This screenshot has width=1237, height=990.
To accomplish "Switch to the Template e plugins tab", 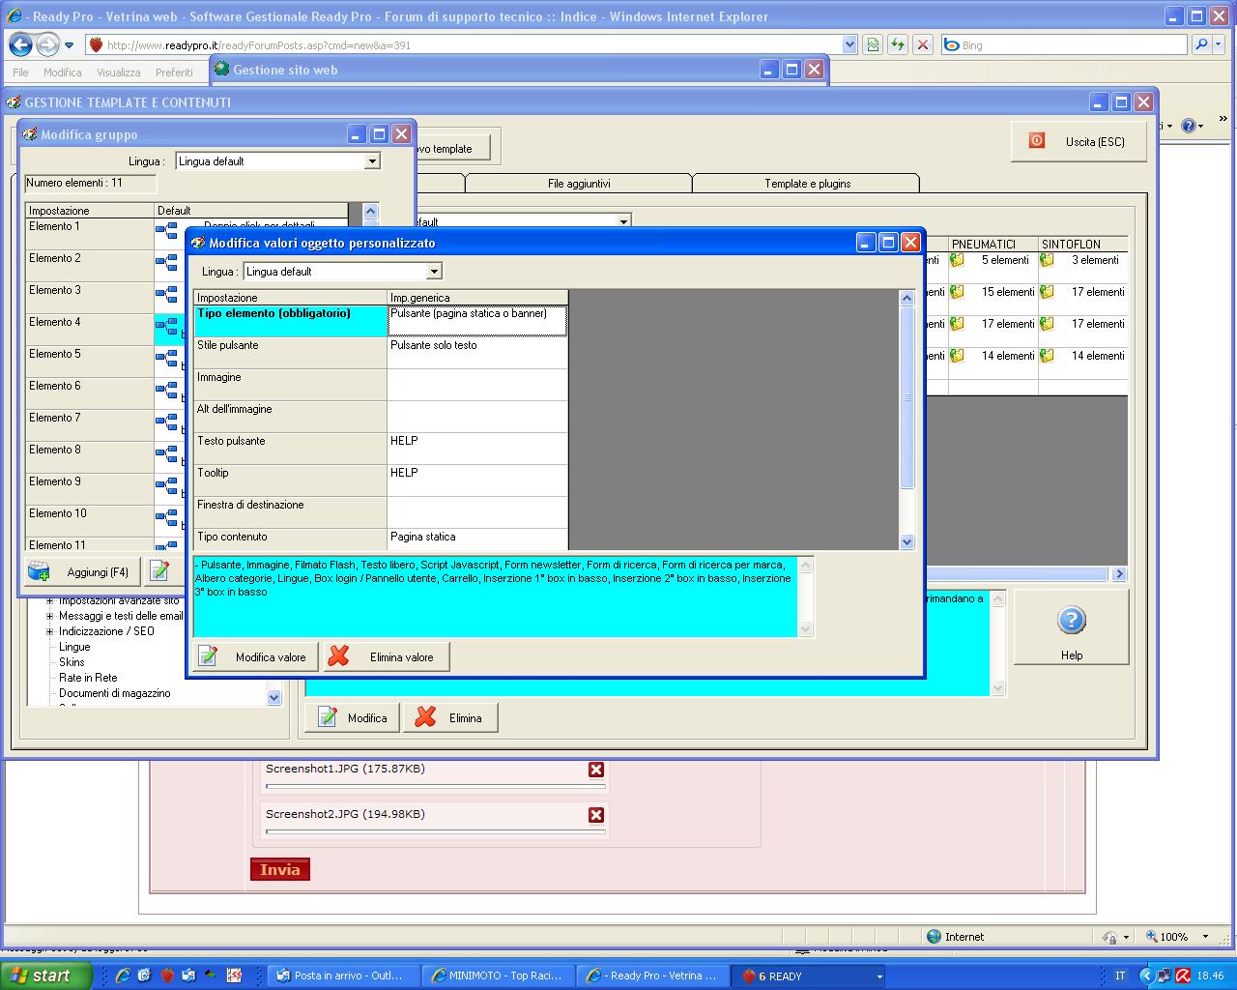I will tap(807, 184).
